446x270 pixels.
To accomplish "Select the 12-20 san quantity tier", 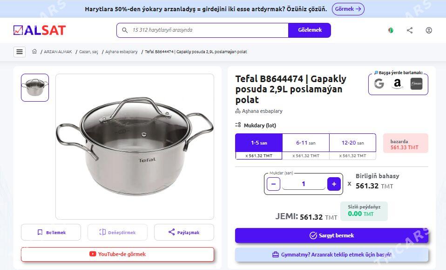I will tap(352, 143).
